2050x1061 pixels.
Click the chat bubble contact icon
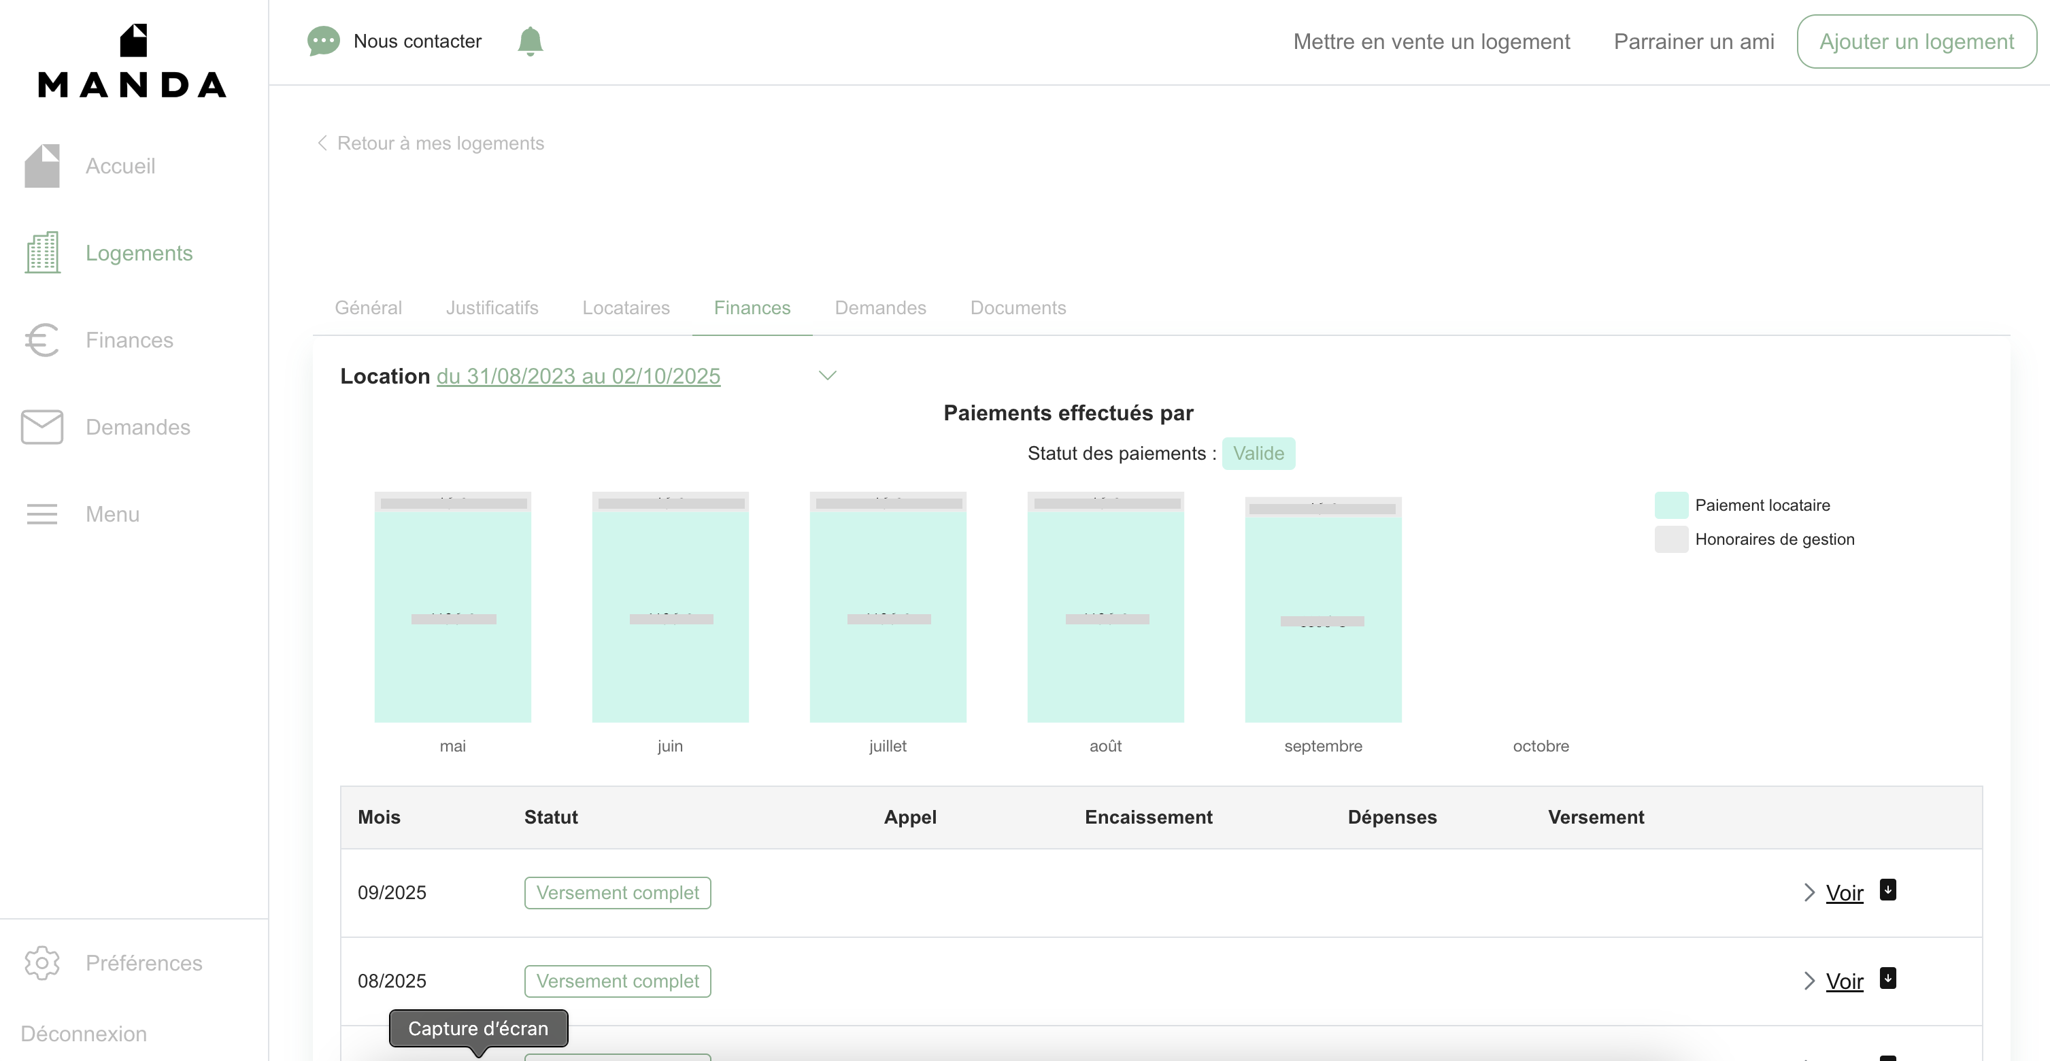[x=323, y=41]
